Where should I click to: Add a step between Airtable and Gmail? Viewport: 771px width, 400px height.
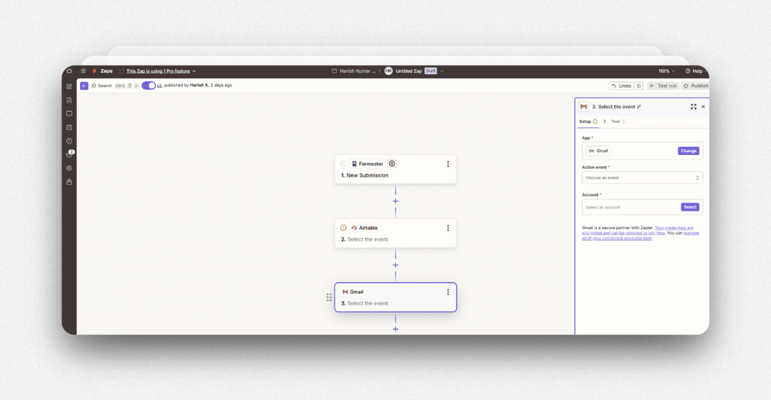(396, 265)
